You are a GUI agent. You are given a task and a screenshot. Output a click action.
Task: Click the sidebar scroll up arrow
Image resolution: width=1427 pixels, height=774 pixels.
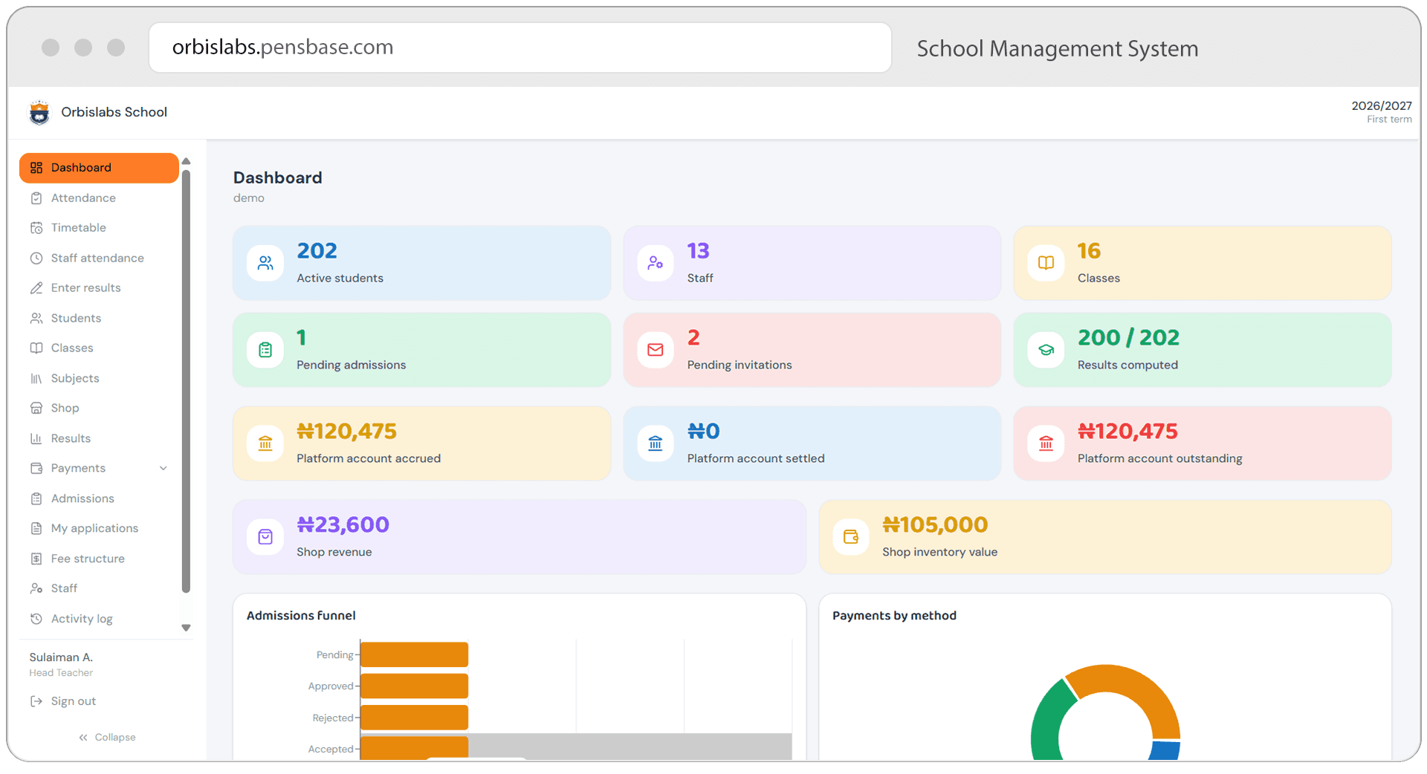pos(187,161)
